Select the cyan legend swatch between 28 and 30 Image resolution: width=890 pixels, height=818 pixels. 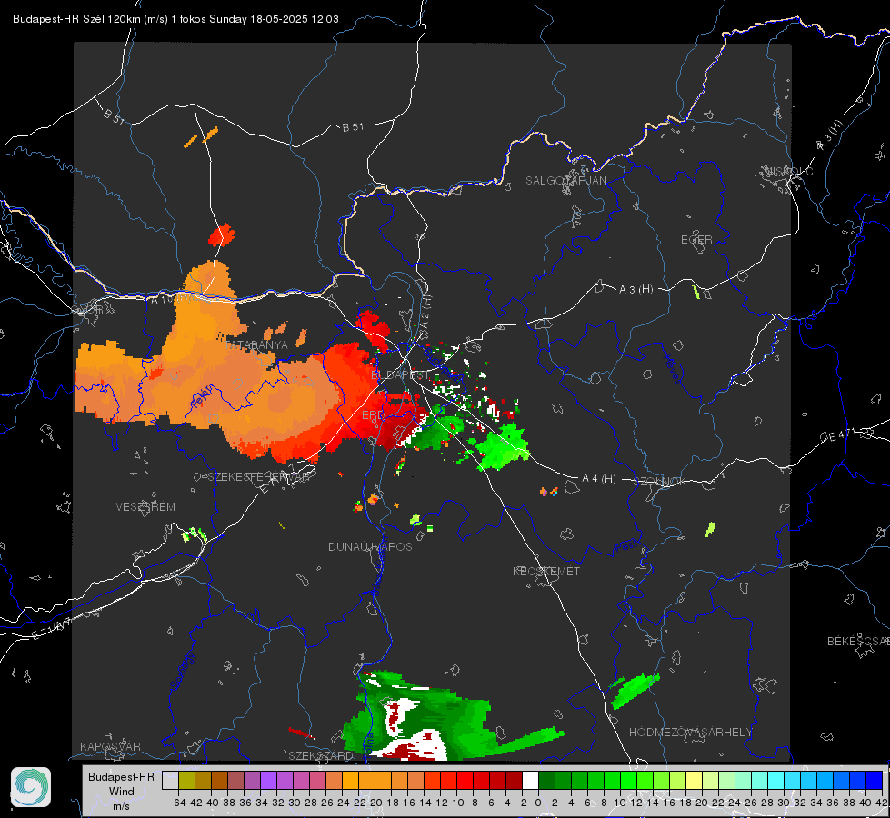776,781
